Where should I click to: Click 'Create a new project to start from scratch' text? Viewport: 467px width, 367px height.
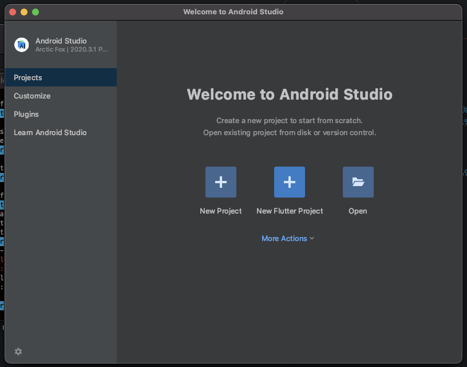coord(289,121)
